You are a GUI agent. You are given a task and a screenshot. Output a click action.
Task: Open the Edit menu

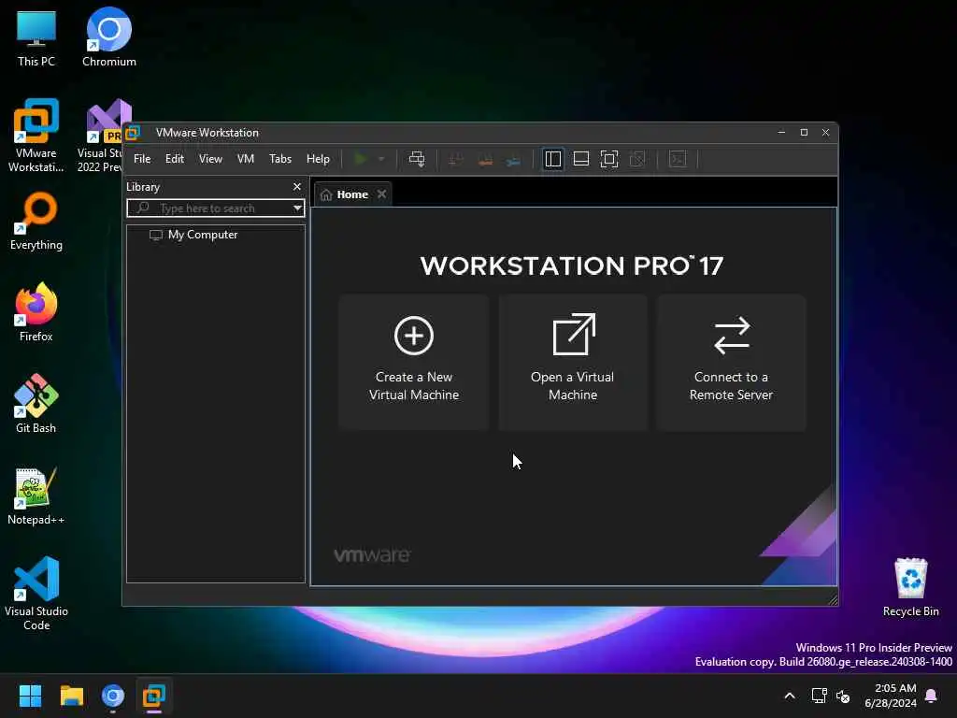point(175,159)
